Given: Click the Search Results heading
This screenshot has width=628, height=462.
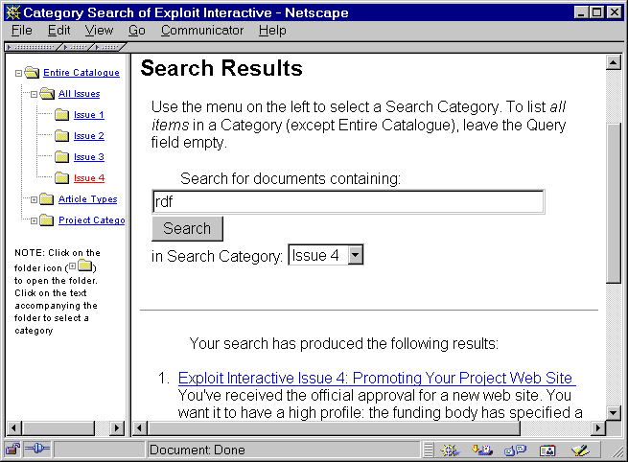Looking at the screenshot, I should point(221,68).
